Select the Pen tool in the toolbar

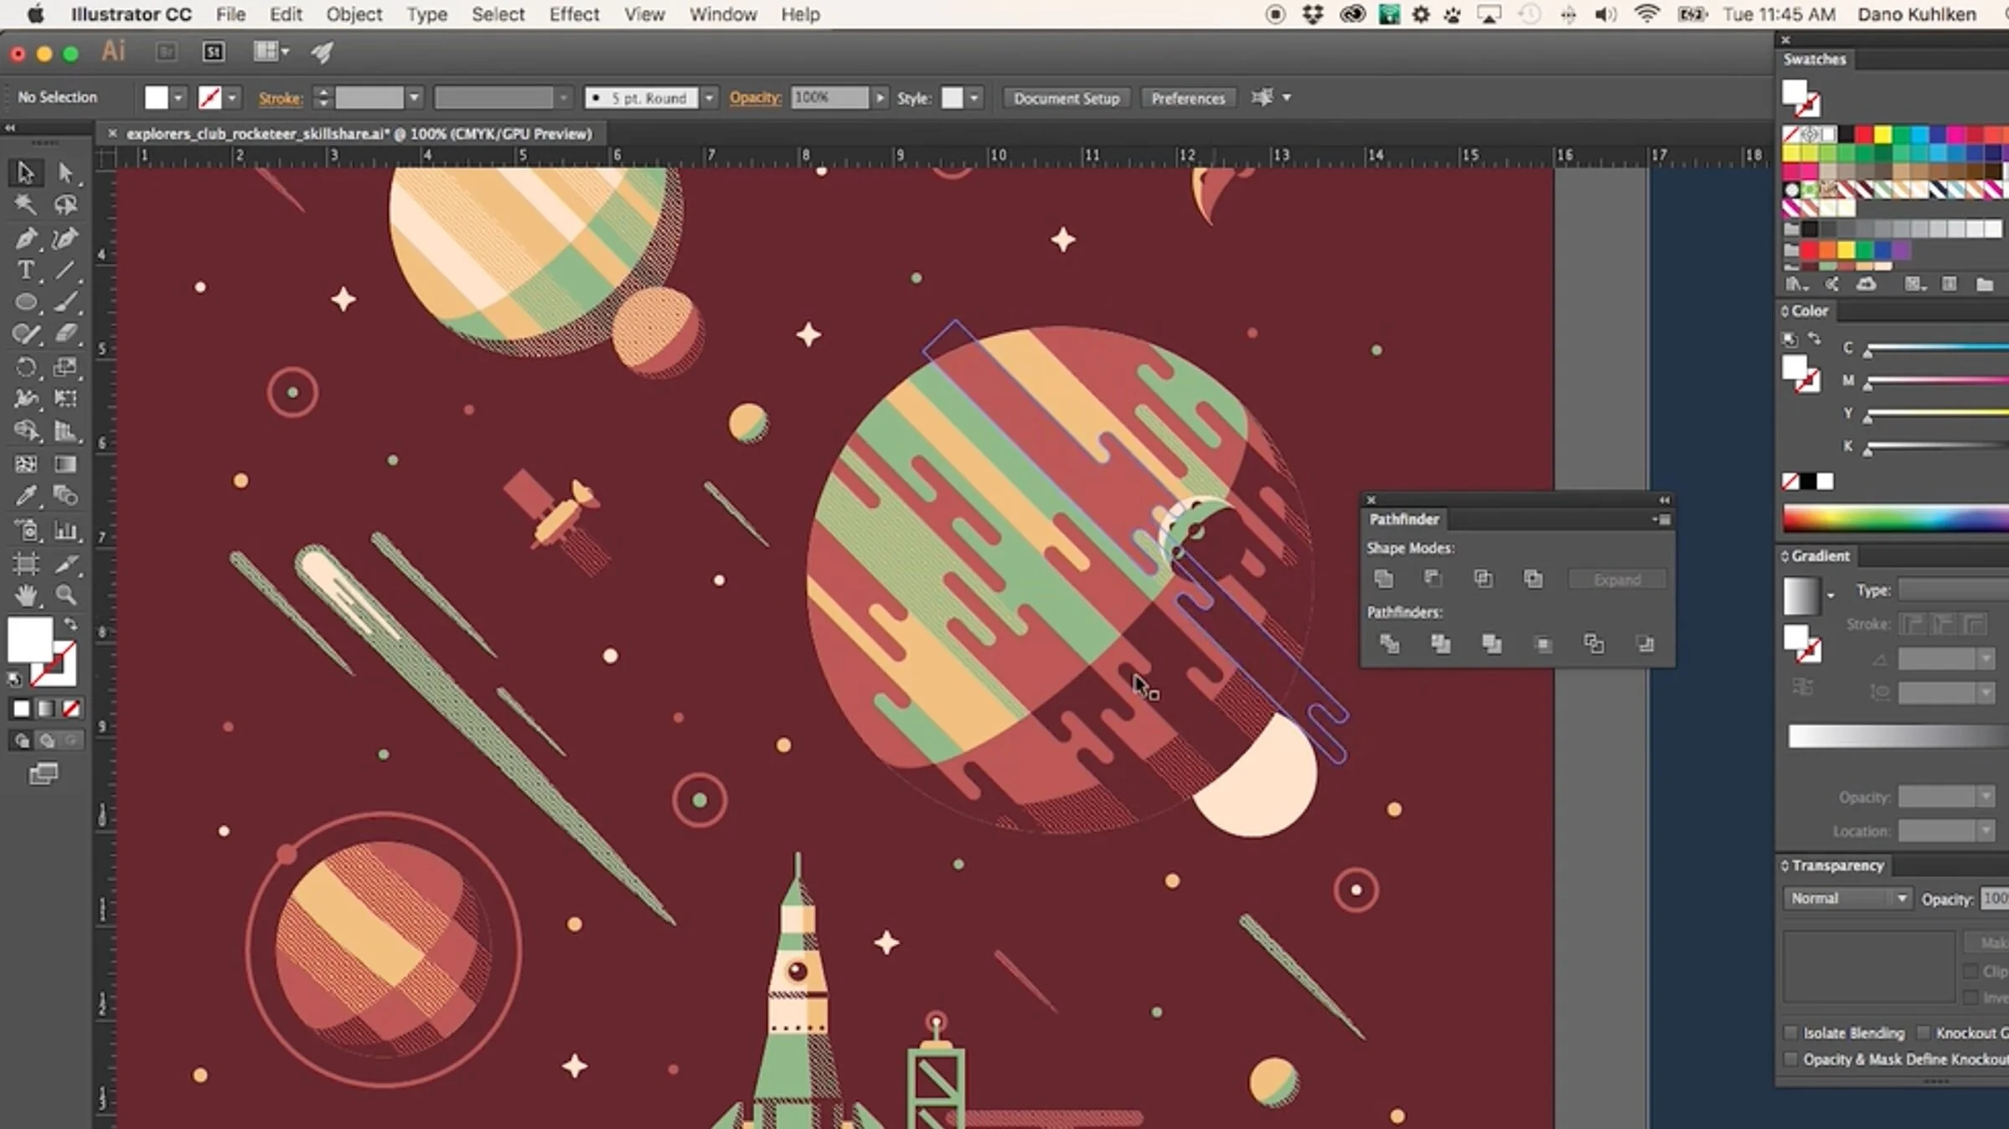[25, 238]
